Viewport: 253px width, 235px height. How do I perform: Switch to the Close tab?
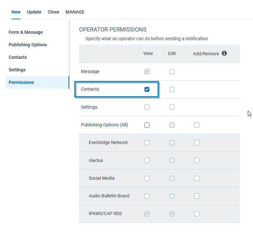click(x=53, y=12)
